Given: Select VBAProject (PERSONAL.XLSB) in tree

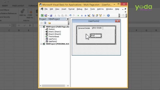Looking at the screenshot, I should coord(57,44).
